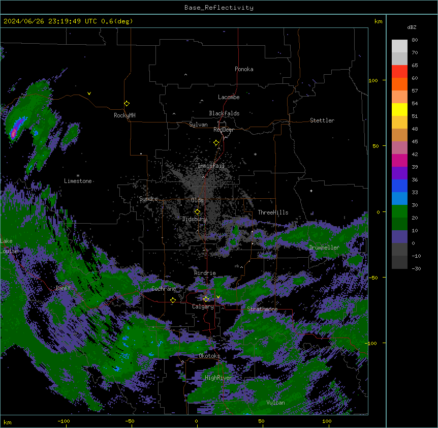
Task: Click the red 65 dBZ legend swatch
Action: (399, 71)
